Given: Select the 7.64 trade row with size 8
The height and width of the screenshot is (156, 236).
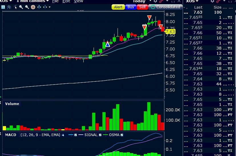Looking at the screenshot, I should 209,79.
